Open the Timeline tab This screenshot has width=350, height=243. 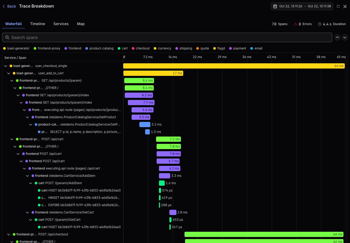tap(38, 24)
